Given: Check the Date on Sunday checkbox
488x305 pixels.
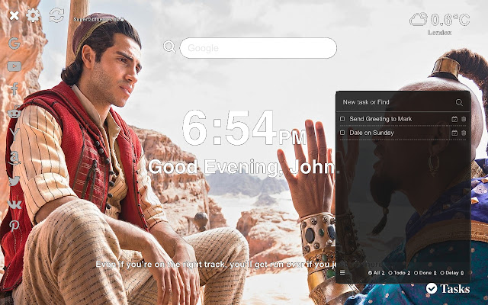Looking at the screenshot, I should tap(342, 133).
